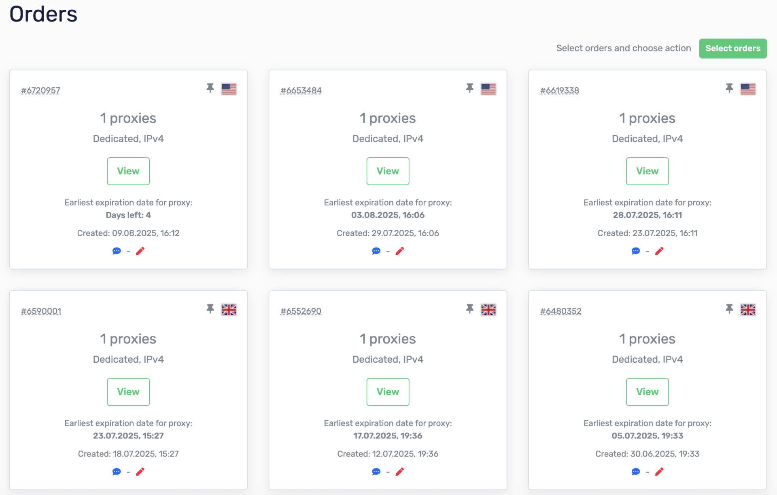This screenshot has width=777, height=495.
Task: View proxies of order #6480352
Action: click(647, 392)
